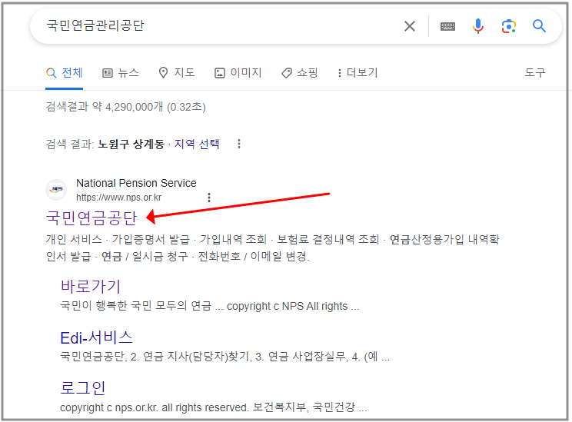The width and height of the screenshot is (572, 422).
Task: Open the three-dot menu beside 지역 선택
Action: click(x=239, y=144)
